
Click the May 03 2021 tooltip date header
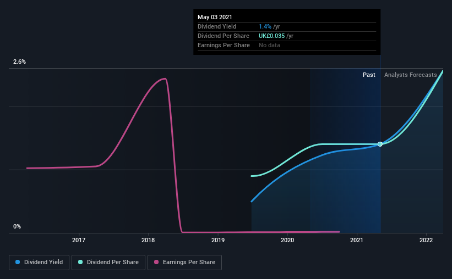click(x=215, y=17)
